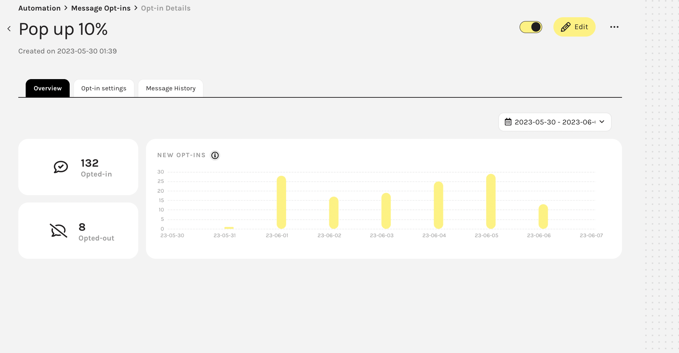Go to Automation breadcrumb link
This screenshot has width=679, height=353.
pyautogui.click(x=39, y=8)
